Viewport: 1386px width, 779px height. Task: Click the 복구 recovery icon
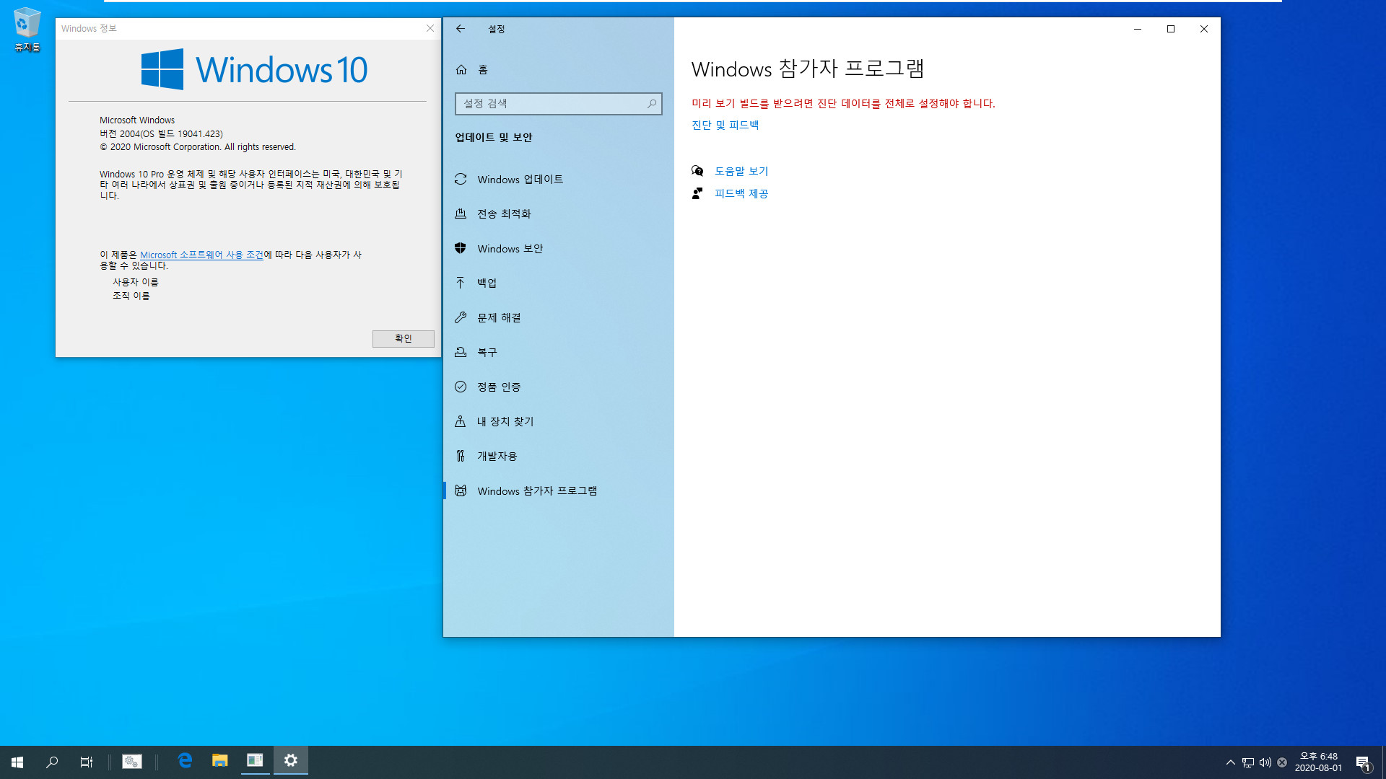461,352
